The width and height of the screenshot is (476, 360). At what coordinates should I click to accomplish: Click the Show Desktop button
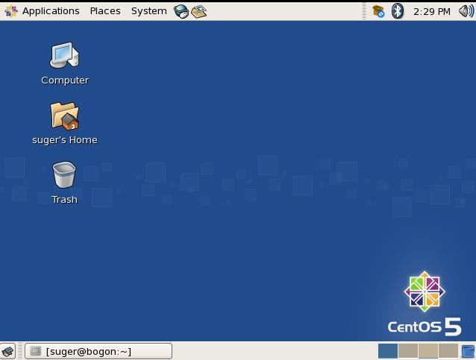8,351
